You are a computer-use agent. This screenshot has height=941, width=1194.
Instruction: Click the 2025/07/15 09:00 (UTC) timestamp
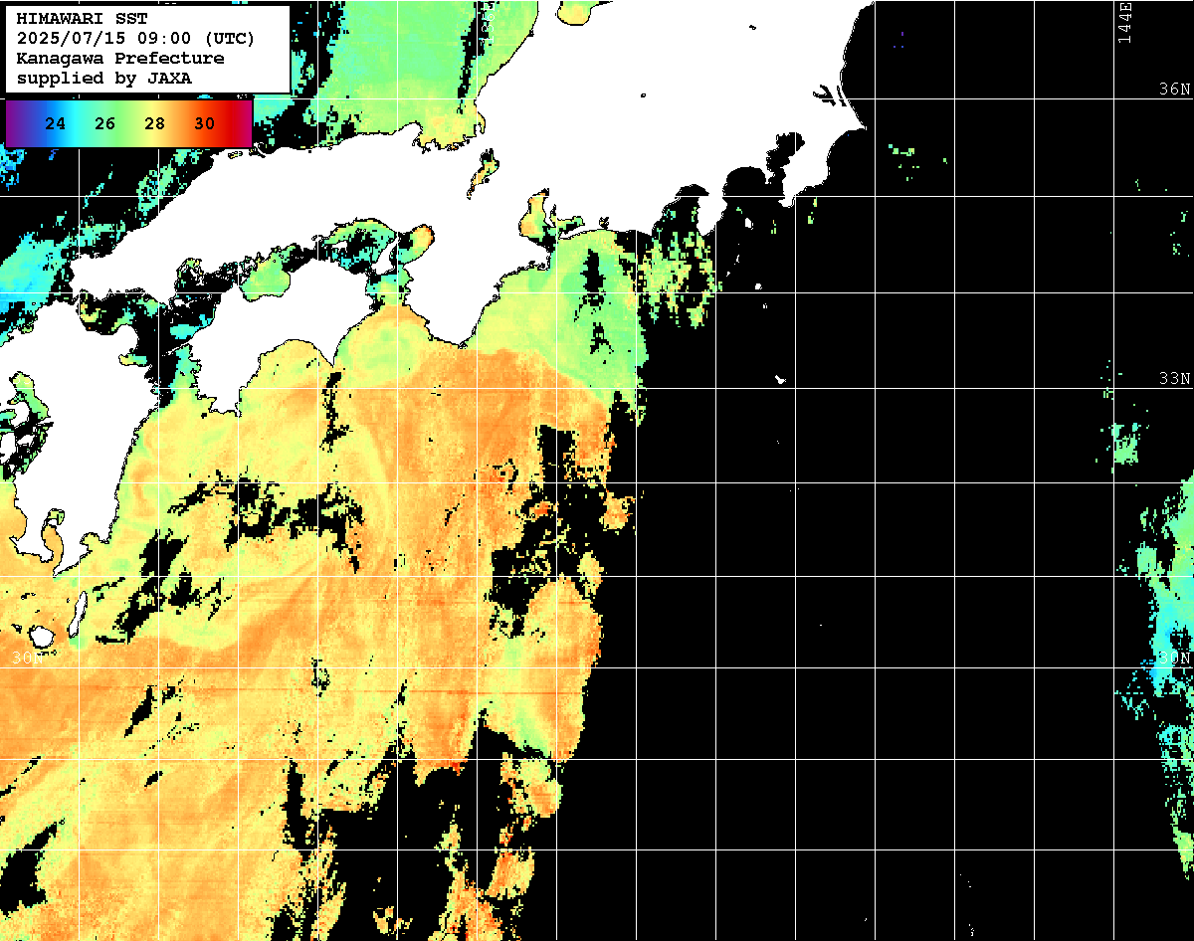tap(135, 39)
